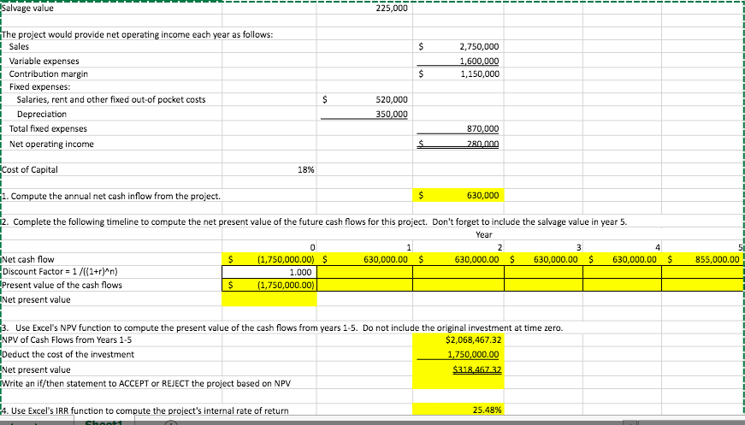Select the 'Write an if/then statement' label
The height and width of the screenshot is (425, 745).
(146, 383)
